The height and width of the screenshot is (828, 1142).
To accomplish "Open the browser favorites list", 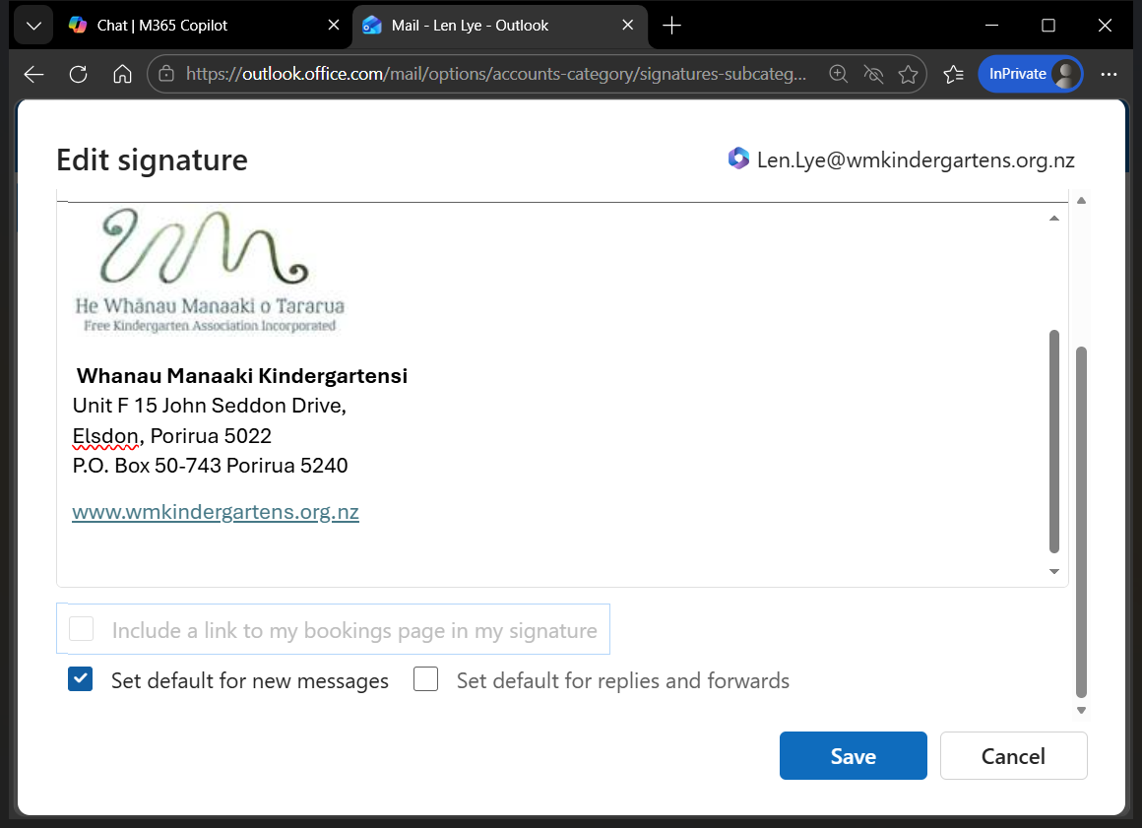I will point(953,74).
